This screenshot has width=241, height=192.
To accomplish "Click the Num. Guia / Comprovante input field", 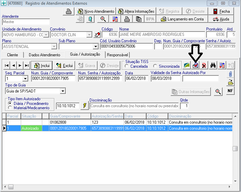I will [x=53, y=78].
